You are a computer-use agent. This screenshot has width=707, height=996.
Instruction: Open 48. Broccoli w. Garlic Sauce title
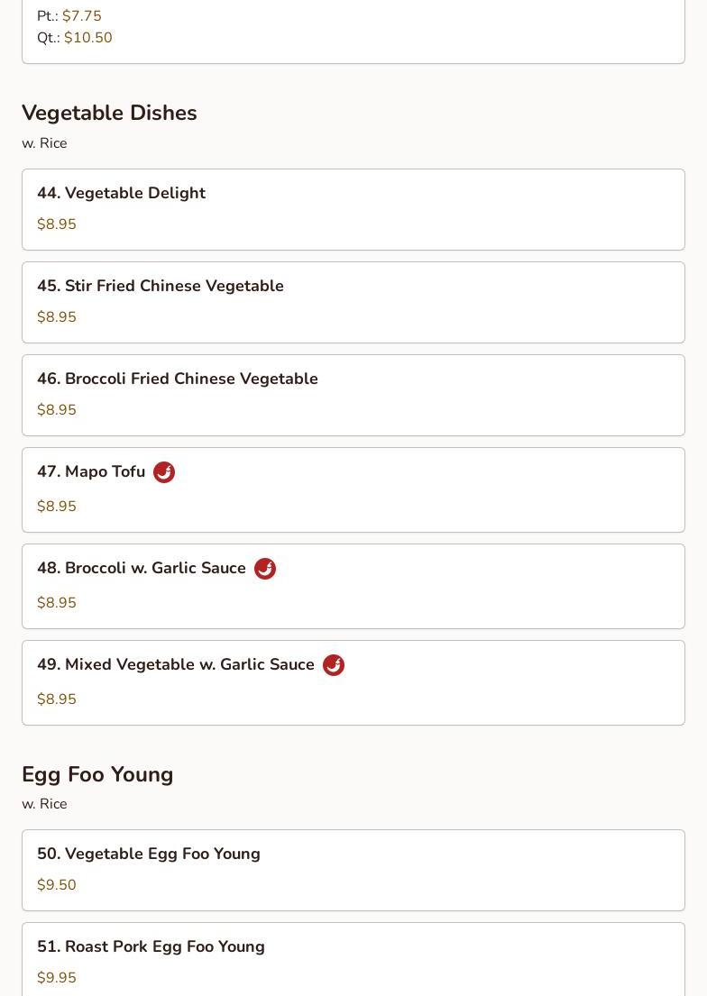click(x=142, y=568)
